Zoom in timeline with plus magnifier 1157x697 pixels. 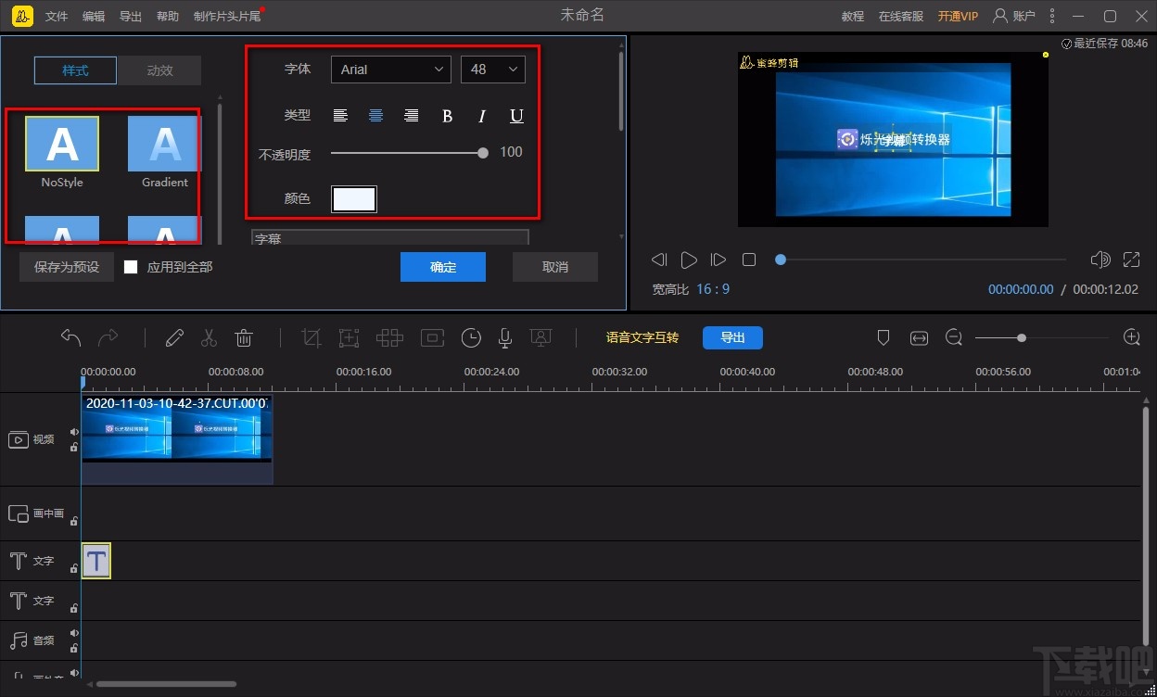(x=1132, y=337)
